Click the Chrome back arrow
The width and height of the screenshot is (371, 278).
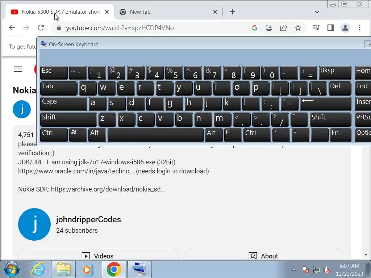pos(12,28)
